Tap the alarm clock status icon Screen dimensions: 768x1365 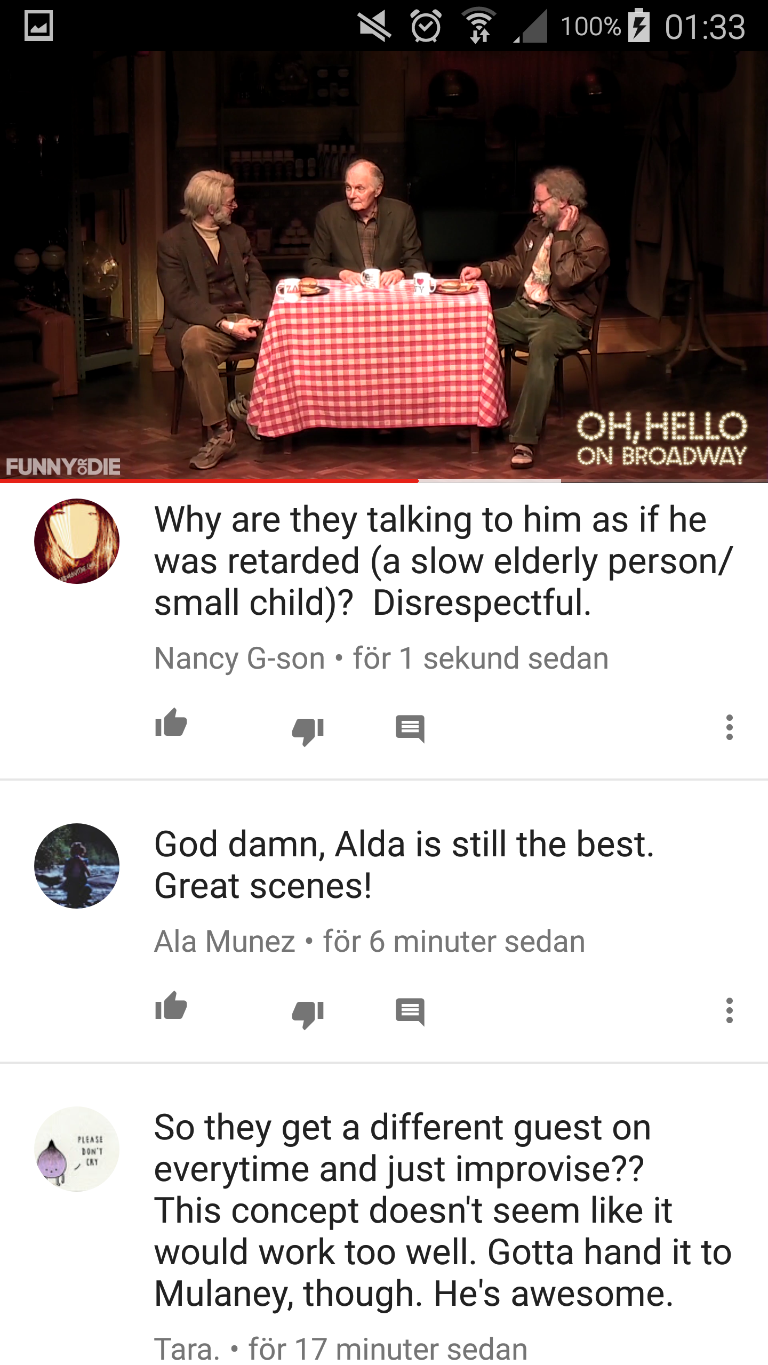click(426, 26)
